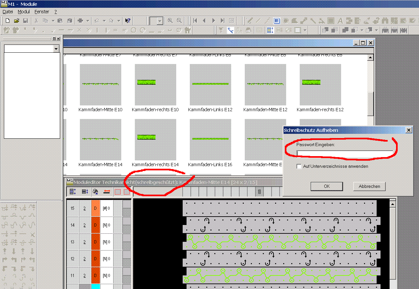
Task: Click the step-back triangle in the toolbar
Action: pos(204,21)
